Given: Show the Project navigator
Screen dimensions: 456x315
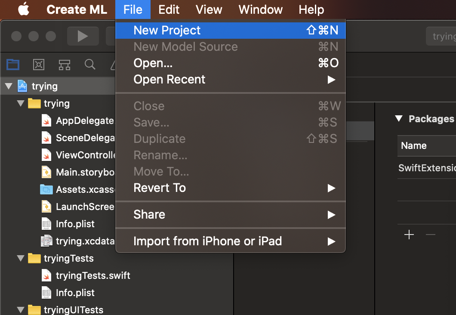Looking at the screenshot, I should (13, 64).
